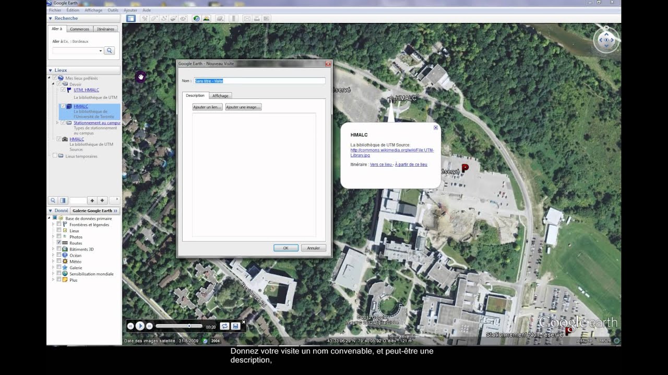
Task: Expand the Océan layer node
Action: click(x=53, y=255)
